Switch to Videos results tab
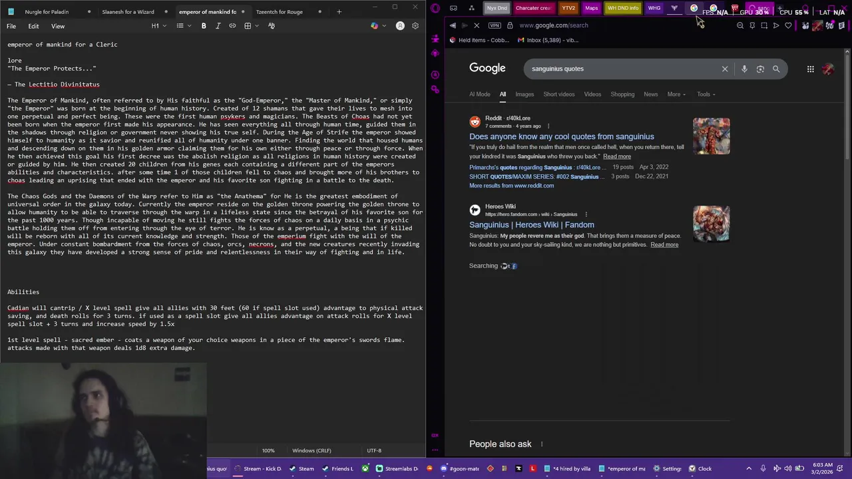 click(x=592, y=94)
